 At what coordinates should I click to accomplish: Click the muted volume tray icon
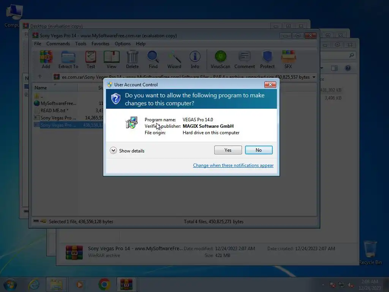tap(351, 285)
